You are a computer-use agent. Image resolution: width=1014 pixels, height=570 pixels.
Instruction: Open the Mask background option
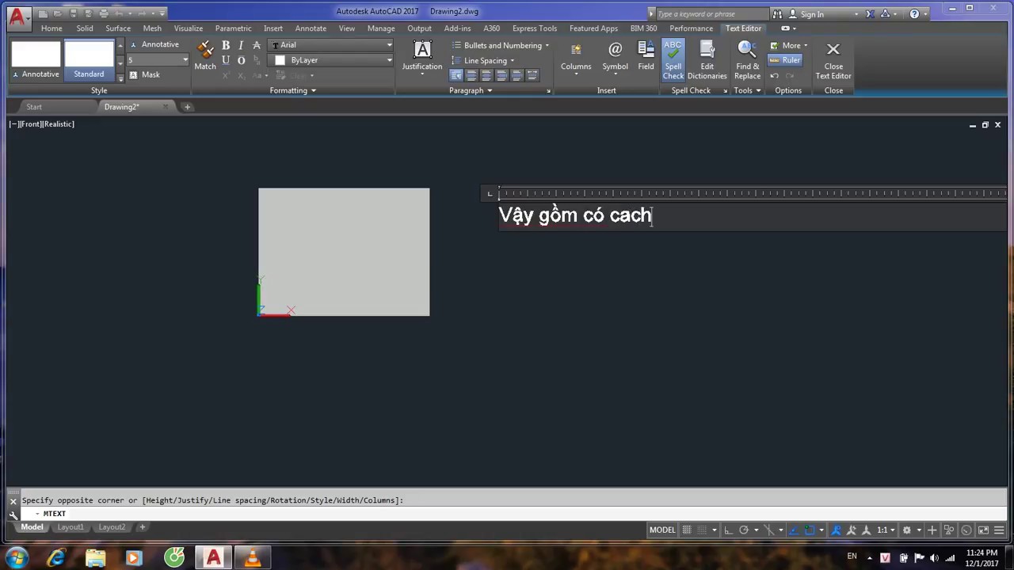tap(144, 74)
